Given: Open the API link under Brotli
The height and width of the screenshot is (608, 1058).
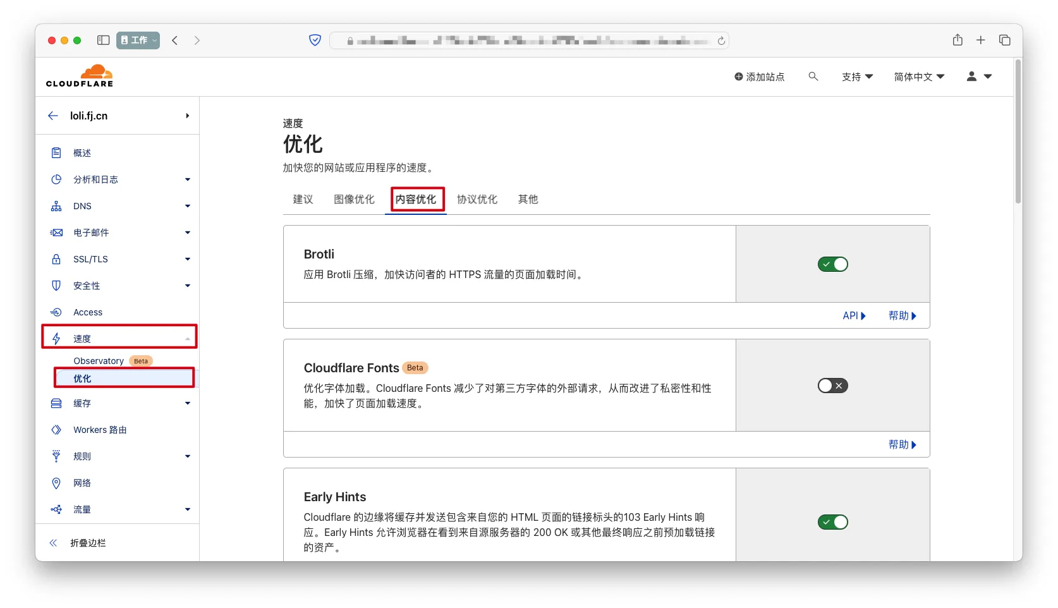Looking at the screenshot, I should tap(854, 315).
